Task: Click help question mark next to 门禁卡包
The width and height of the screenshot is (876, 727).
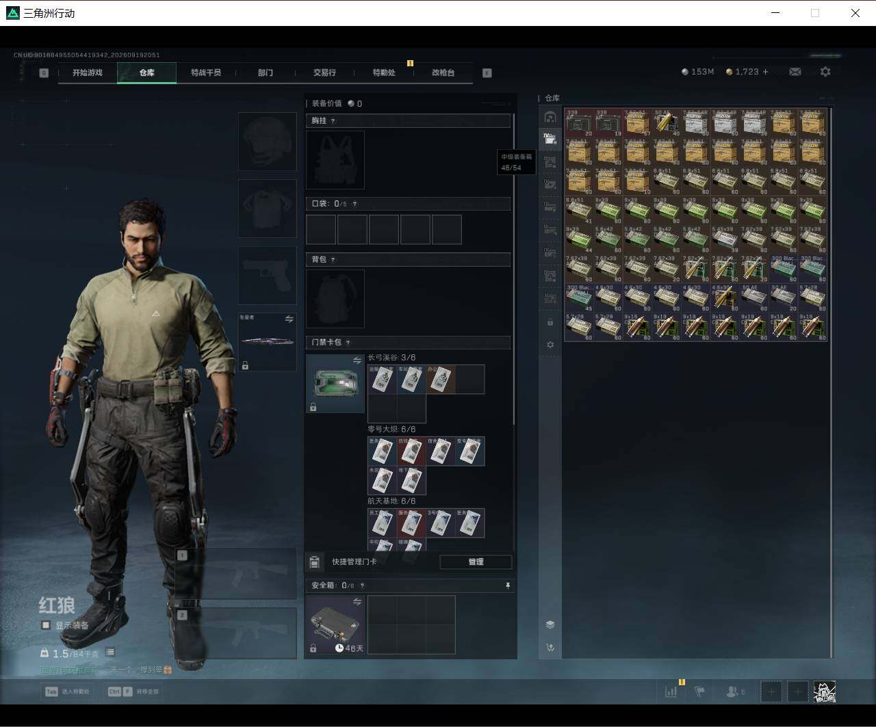Action: 348,342
